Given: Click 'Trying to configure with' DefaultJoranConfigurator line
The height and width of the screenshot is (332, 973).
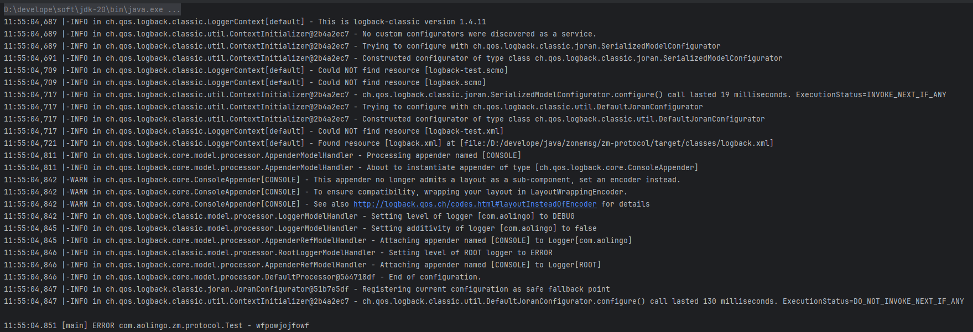Looking at the screenshot, I should (x=353, y=107).
